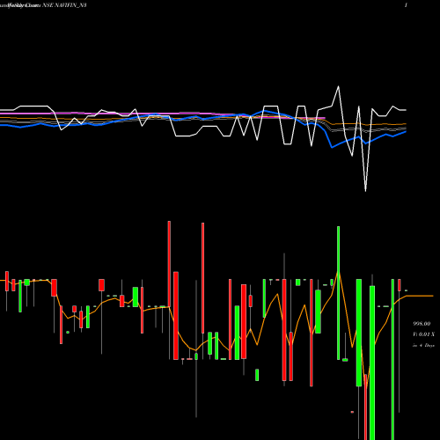The height and width of the screenshot is (440, 440).
Task: Click the "V: 0.01 X" volume label
Action: (423, 334)
